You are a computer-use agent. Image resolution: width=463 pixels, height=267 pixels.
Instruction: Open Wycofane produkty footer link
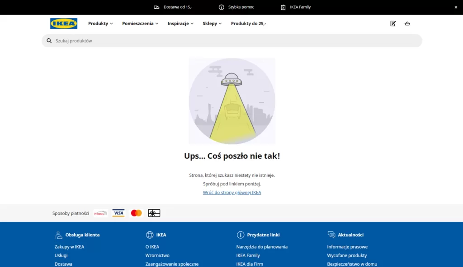[347, 256]
